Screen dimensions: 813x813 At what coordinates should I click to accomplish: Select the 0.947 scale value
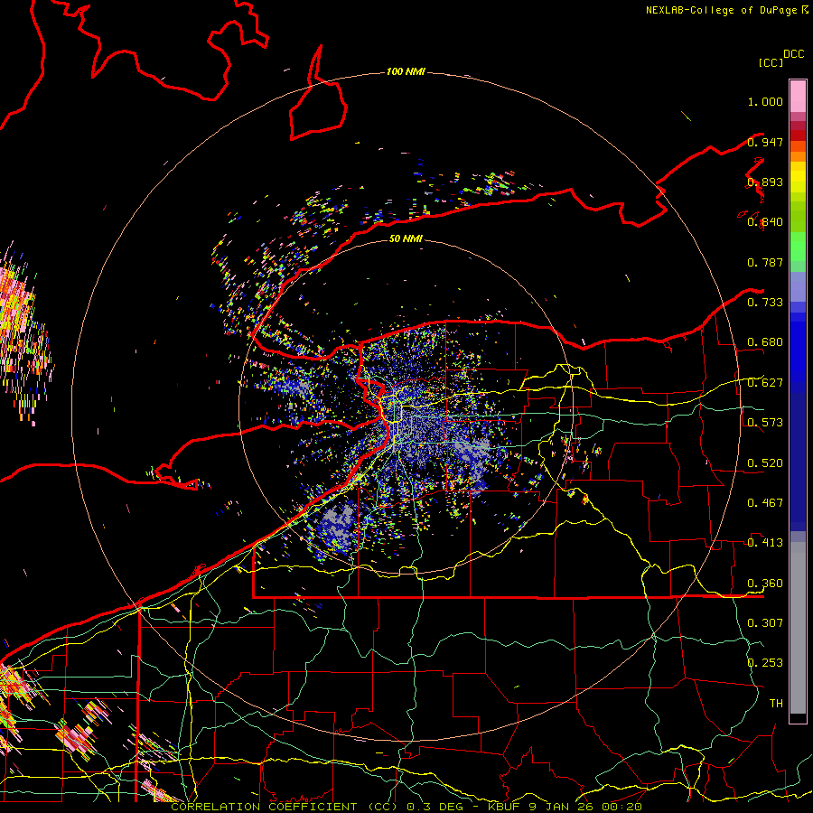(x=765, y=142)
